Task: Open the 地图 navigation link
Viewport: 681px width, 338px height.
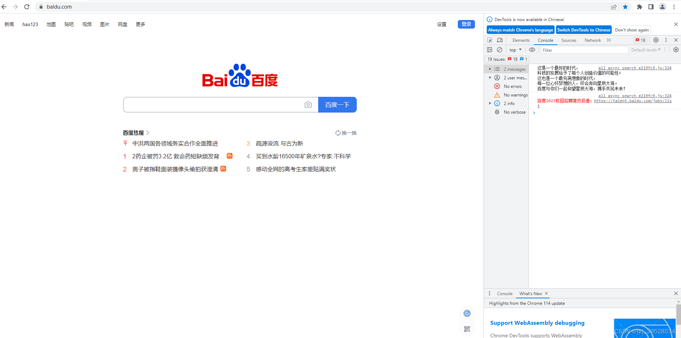Action: 51,24
